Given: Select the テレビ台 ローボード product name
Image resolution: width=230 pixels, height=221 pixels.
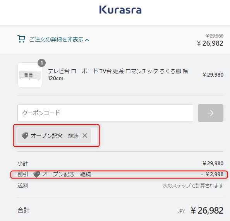Looking at the screenshot, I should (118, 75).
